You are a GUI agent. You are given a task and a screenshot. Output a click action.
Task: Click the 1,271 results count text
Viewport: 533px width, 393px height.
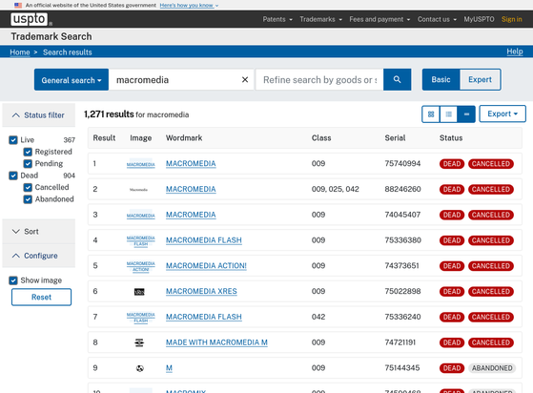(x=109, y=114)
